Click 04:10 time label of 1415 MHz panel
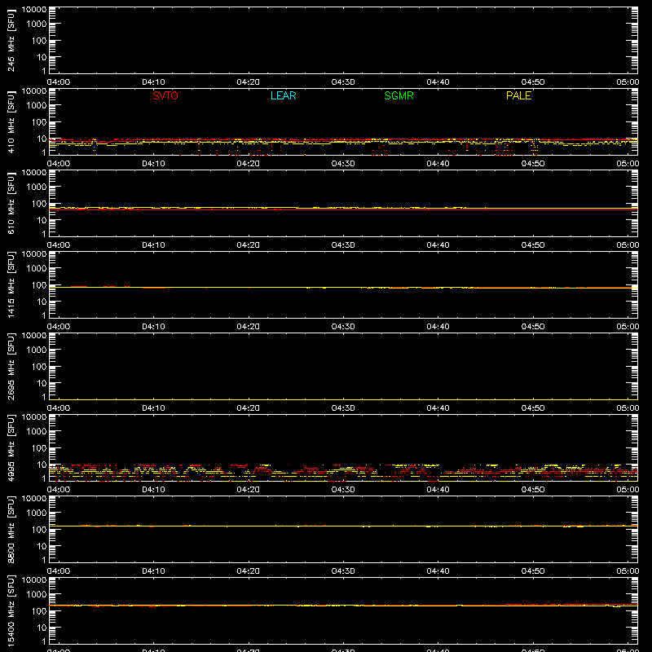652x652 pixels. point(153,327)
